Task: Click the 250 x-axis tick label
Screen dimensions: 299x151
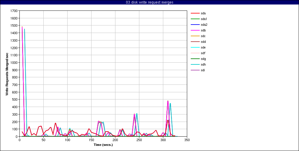Action: tap(139, 140)
